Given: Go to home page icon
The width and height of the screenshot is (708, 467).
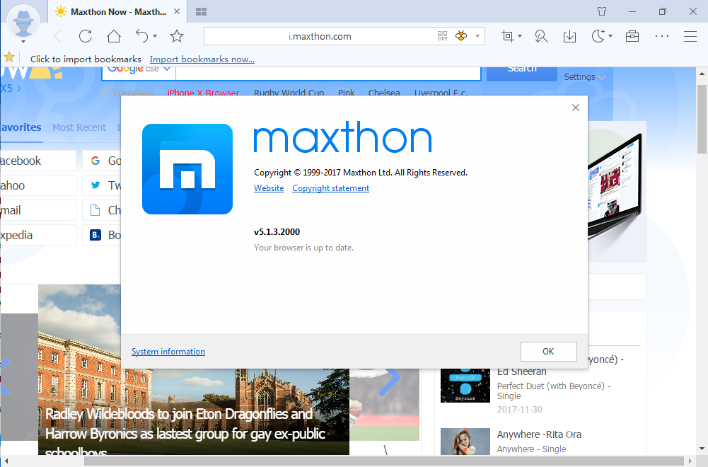Looking at the screenshot, I should pos(114,36).
